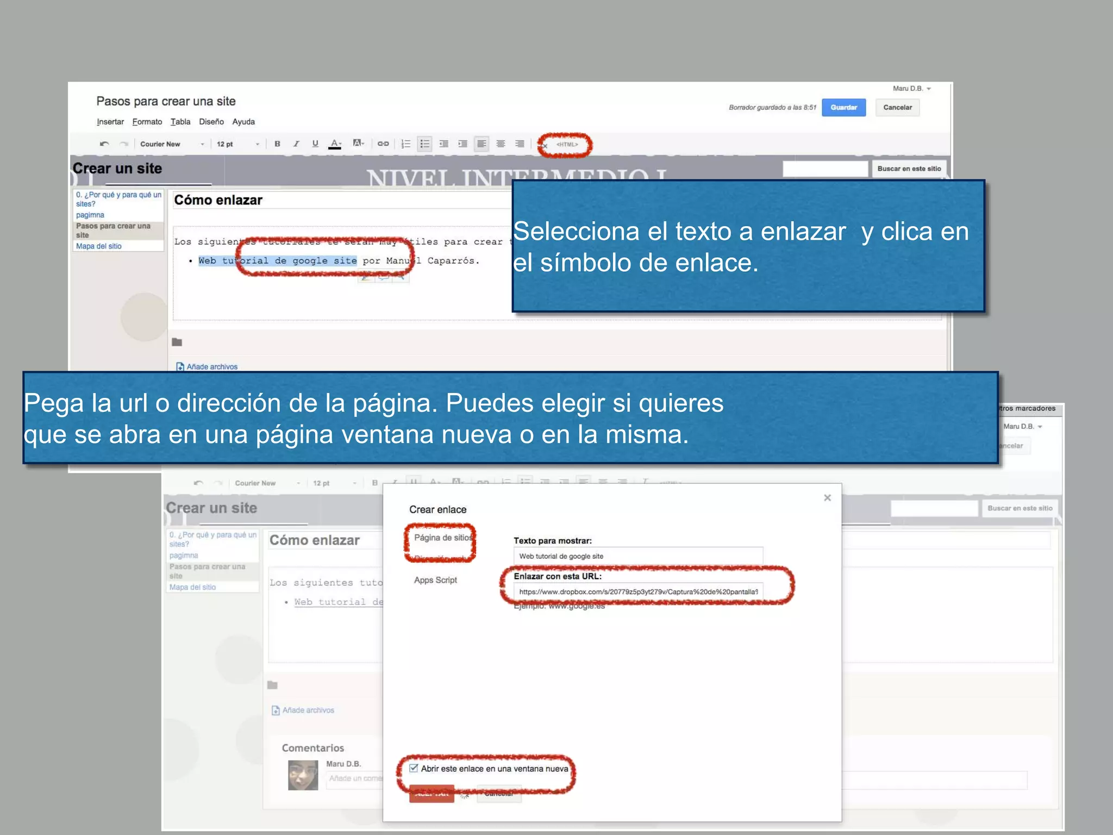
Task: Decrease the paragraph indent
Action: pyautogui.click(x=444, y=144)
